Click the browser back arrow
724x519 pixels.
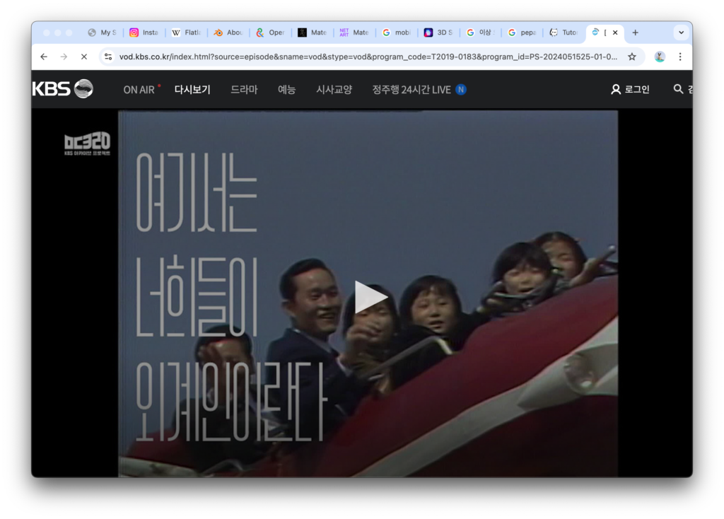44,57
